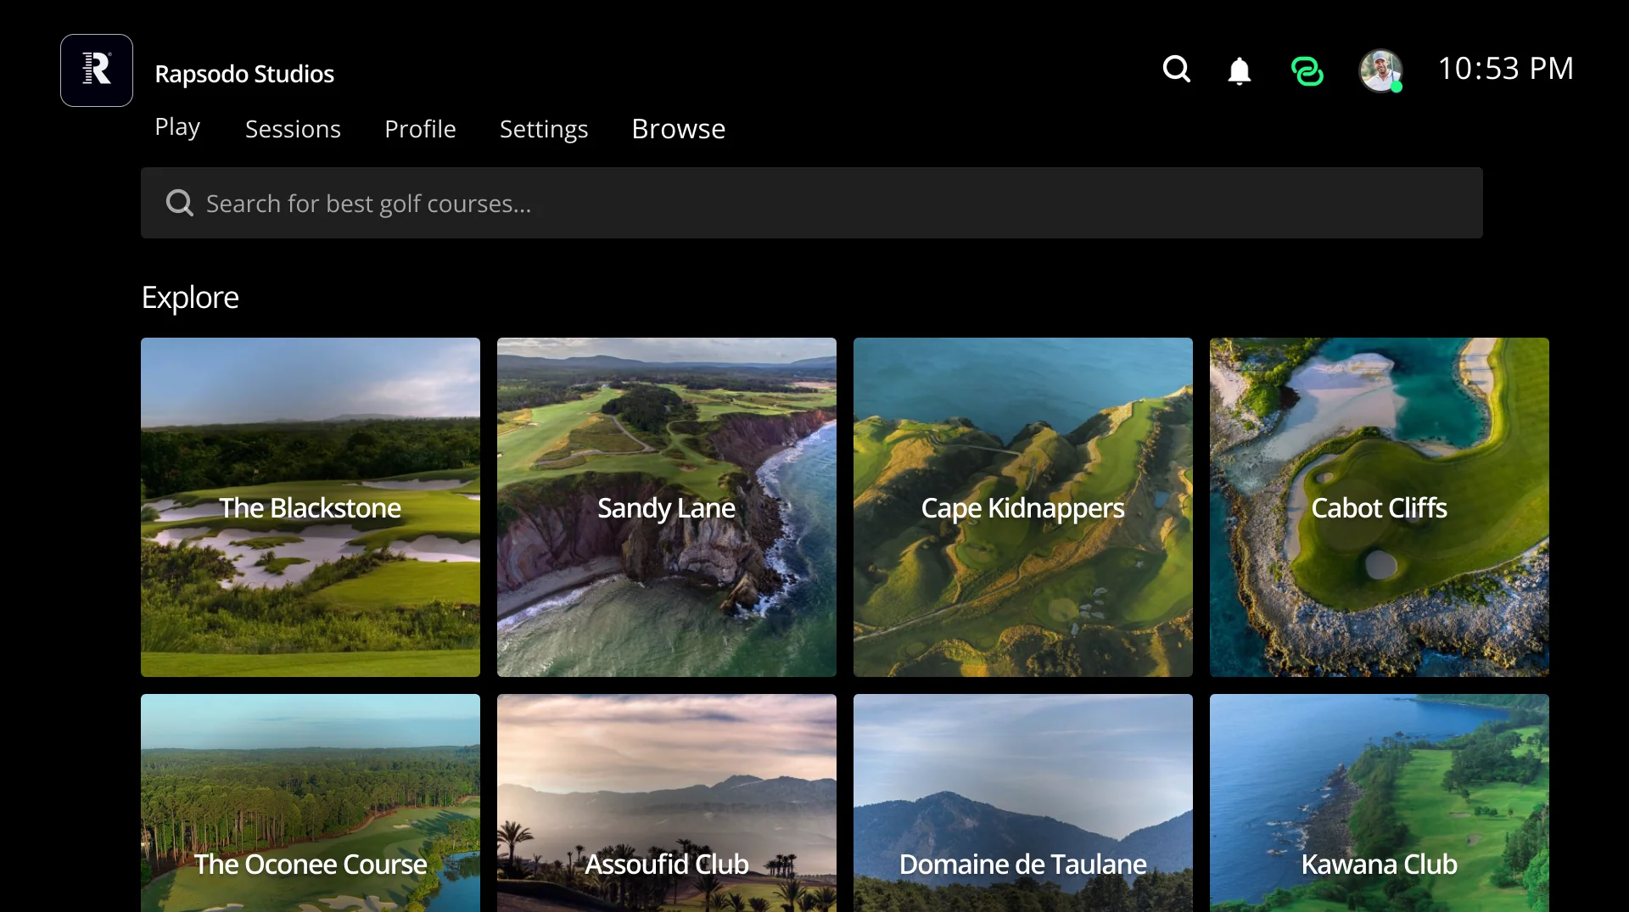The width and height of the screenshot is (1629, 912).
Task: Select the Assoufid Club card
Action: pos(667,803)
